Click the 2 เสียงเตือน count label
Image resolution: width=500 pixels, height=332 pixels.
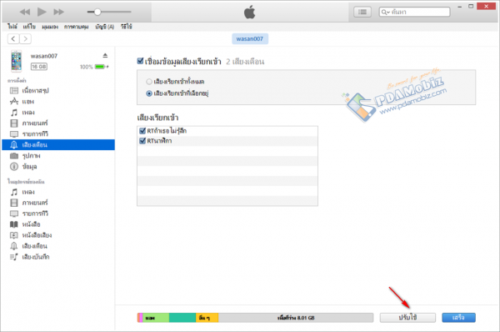245,62
